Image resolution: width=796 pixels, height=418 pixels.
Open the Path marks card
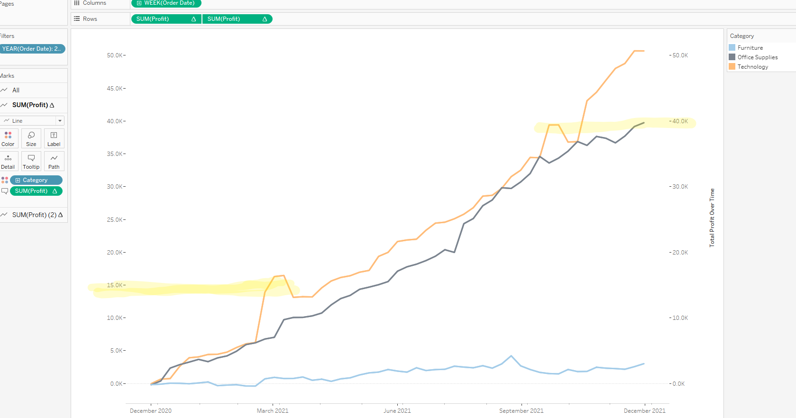point(54,161)
